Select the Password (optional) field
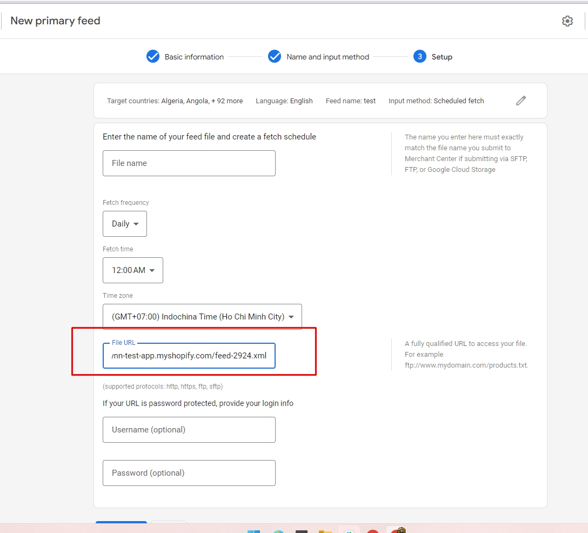The height and width of the screenshot is (533, 588). [189, 473]
